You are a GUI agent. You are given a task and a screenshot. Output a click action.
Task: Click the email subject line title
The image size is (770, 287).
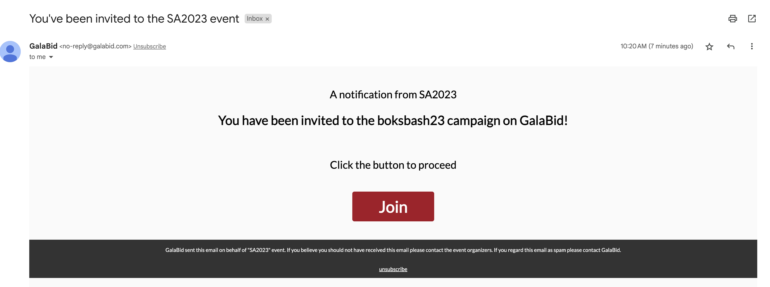pyautogui.click(x=134, y=19)
